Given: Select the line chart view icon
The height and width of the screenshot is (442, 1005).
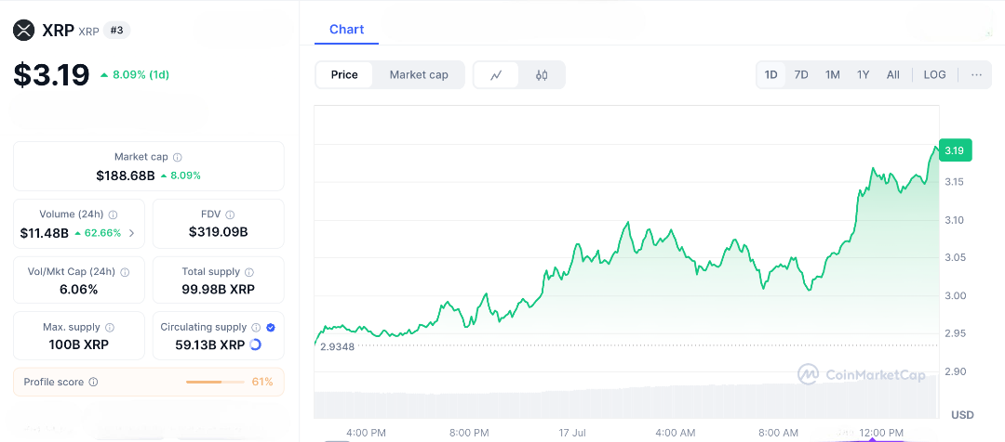Looking at the screenshot, I should (x=496, y=75).
